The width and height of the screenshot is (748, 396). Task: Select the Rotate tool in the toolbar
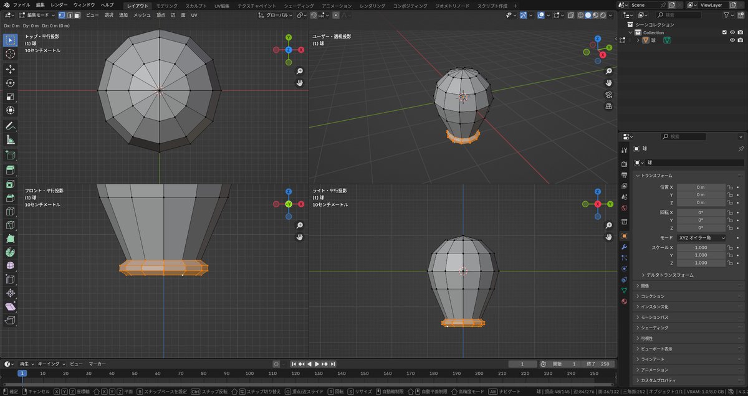(11, 83)
